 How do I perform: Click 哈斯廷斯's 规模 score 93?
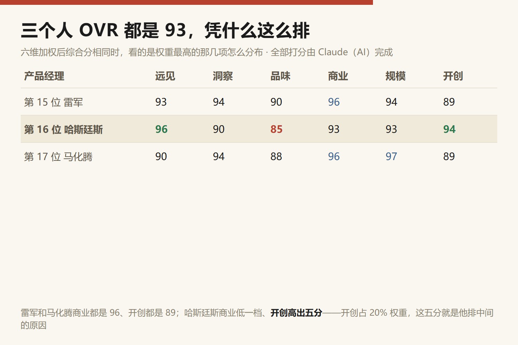pos(391,129)
